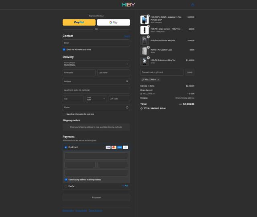
Task: Open the cart bag icon in header
Action: [x=193, y=5]
